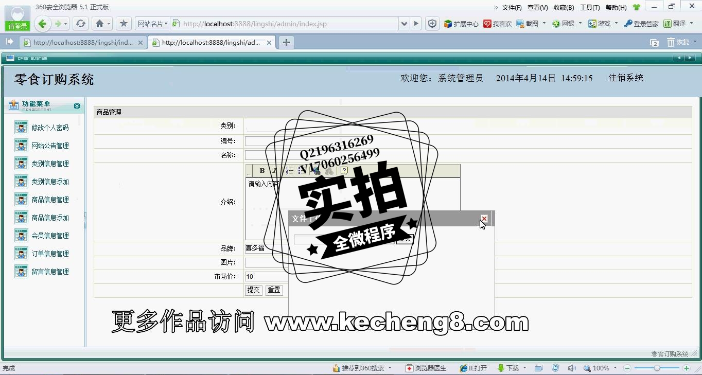The image size is (702, 375).
Task: Open the 网银 online banking item
Action: (563, 24)
